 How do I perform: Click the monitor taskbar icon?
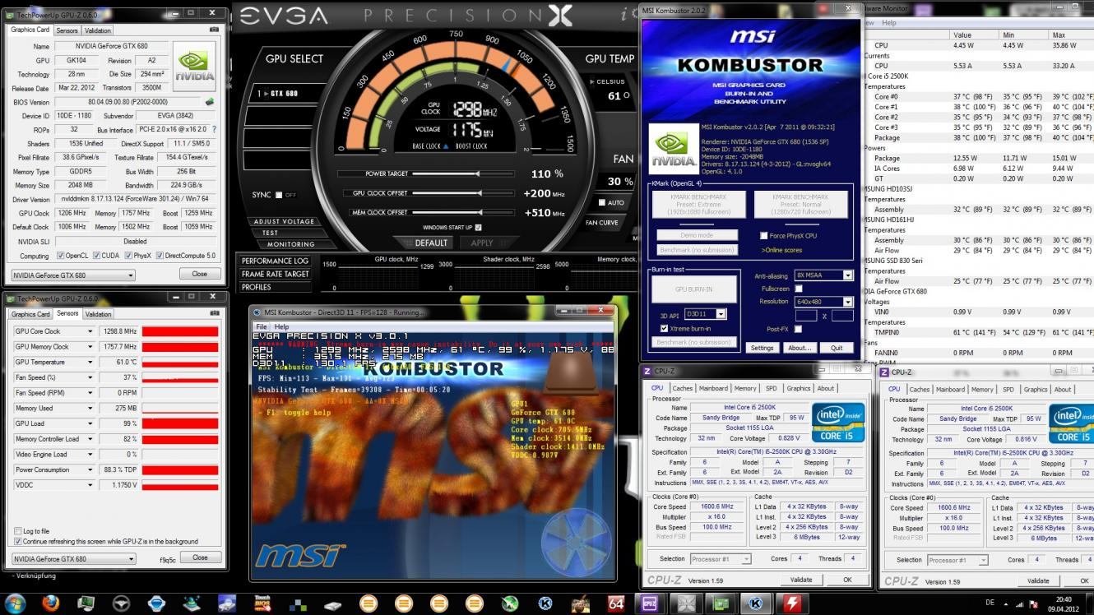[86, 603]
